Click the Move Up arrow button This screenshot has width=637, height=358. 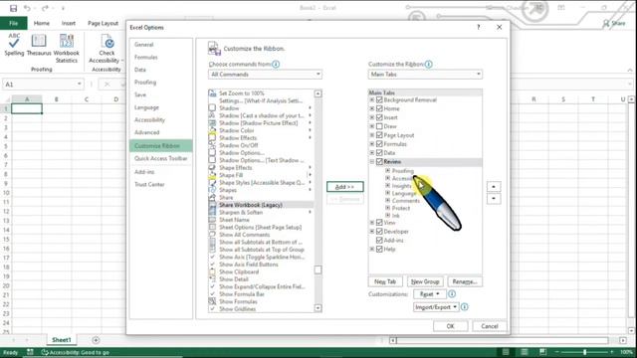click(x=494, y=187)
